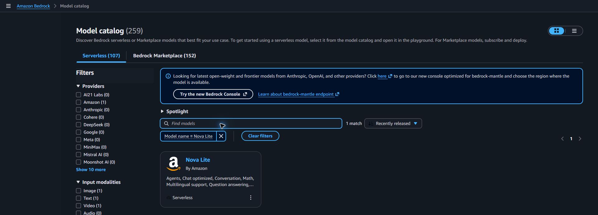This screenshot has height=215, width=598.
Task: Select page 1 in pagination
Action: point(571,139)
